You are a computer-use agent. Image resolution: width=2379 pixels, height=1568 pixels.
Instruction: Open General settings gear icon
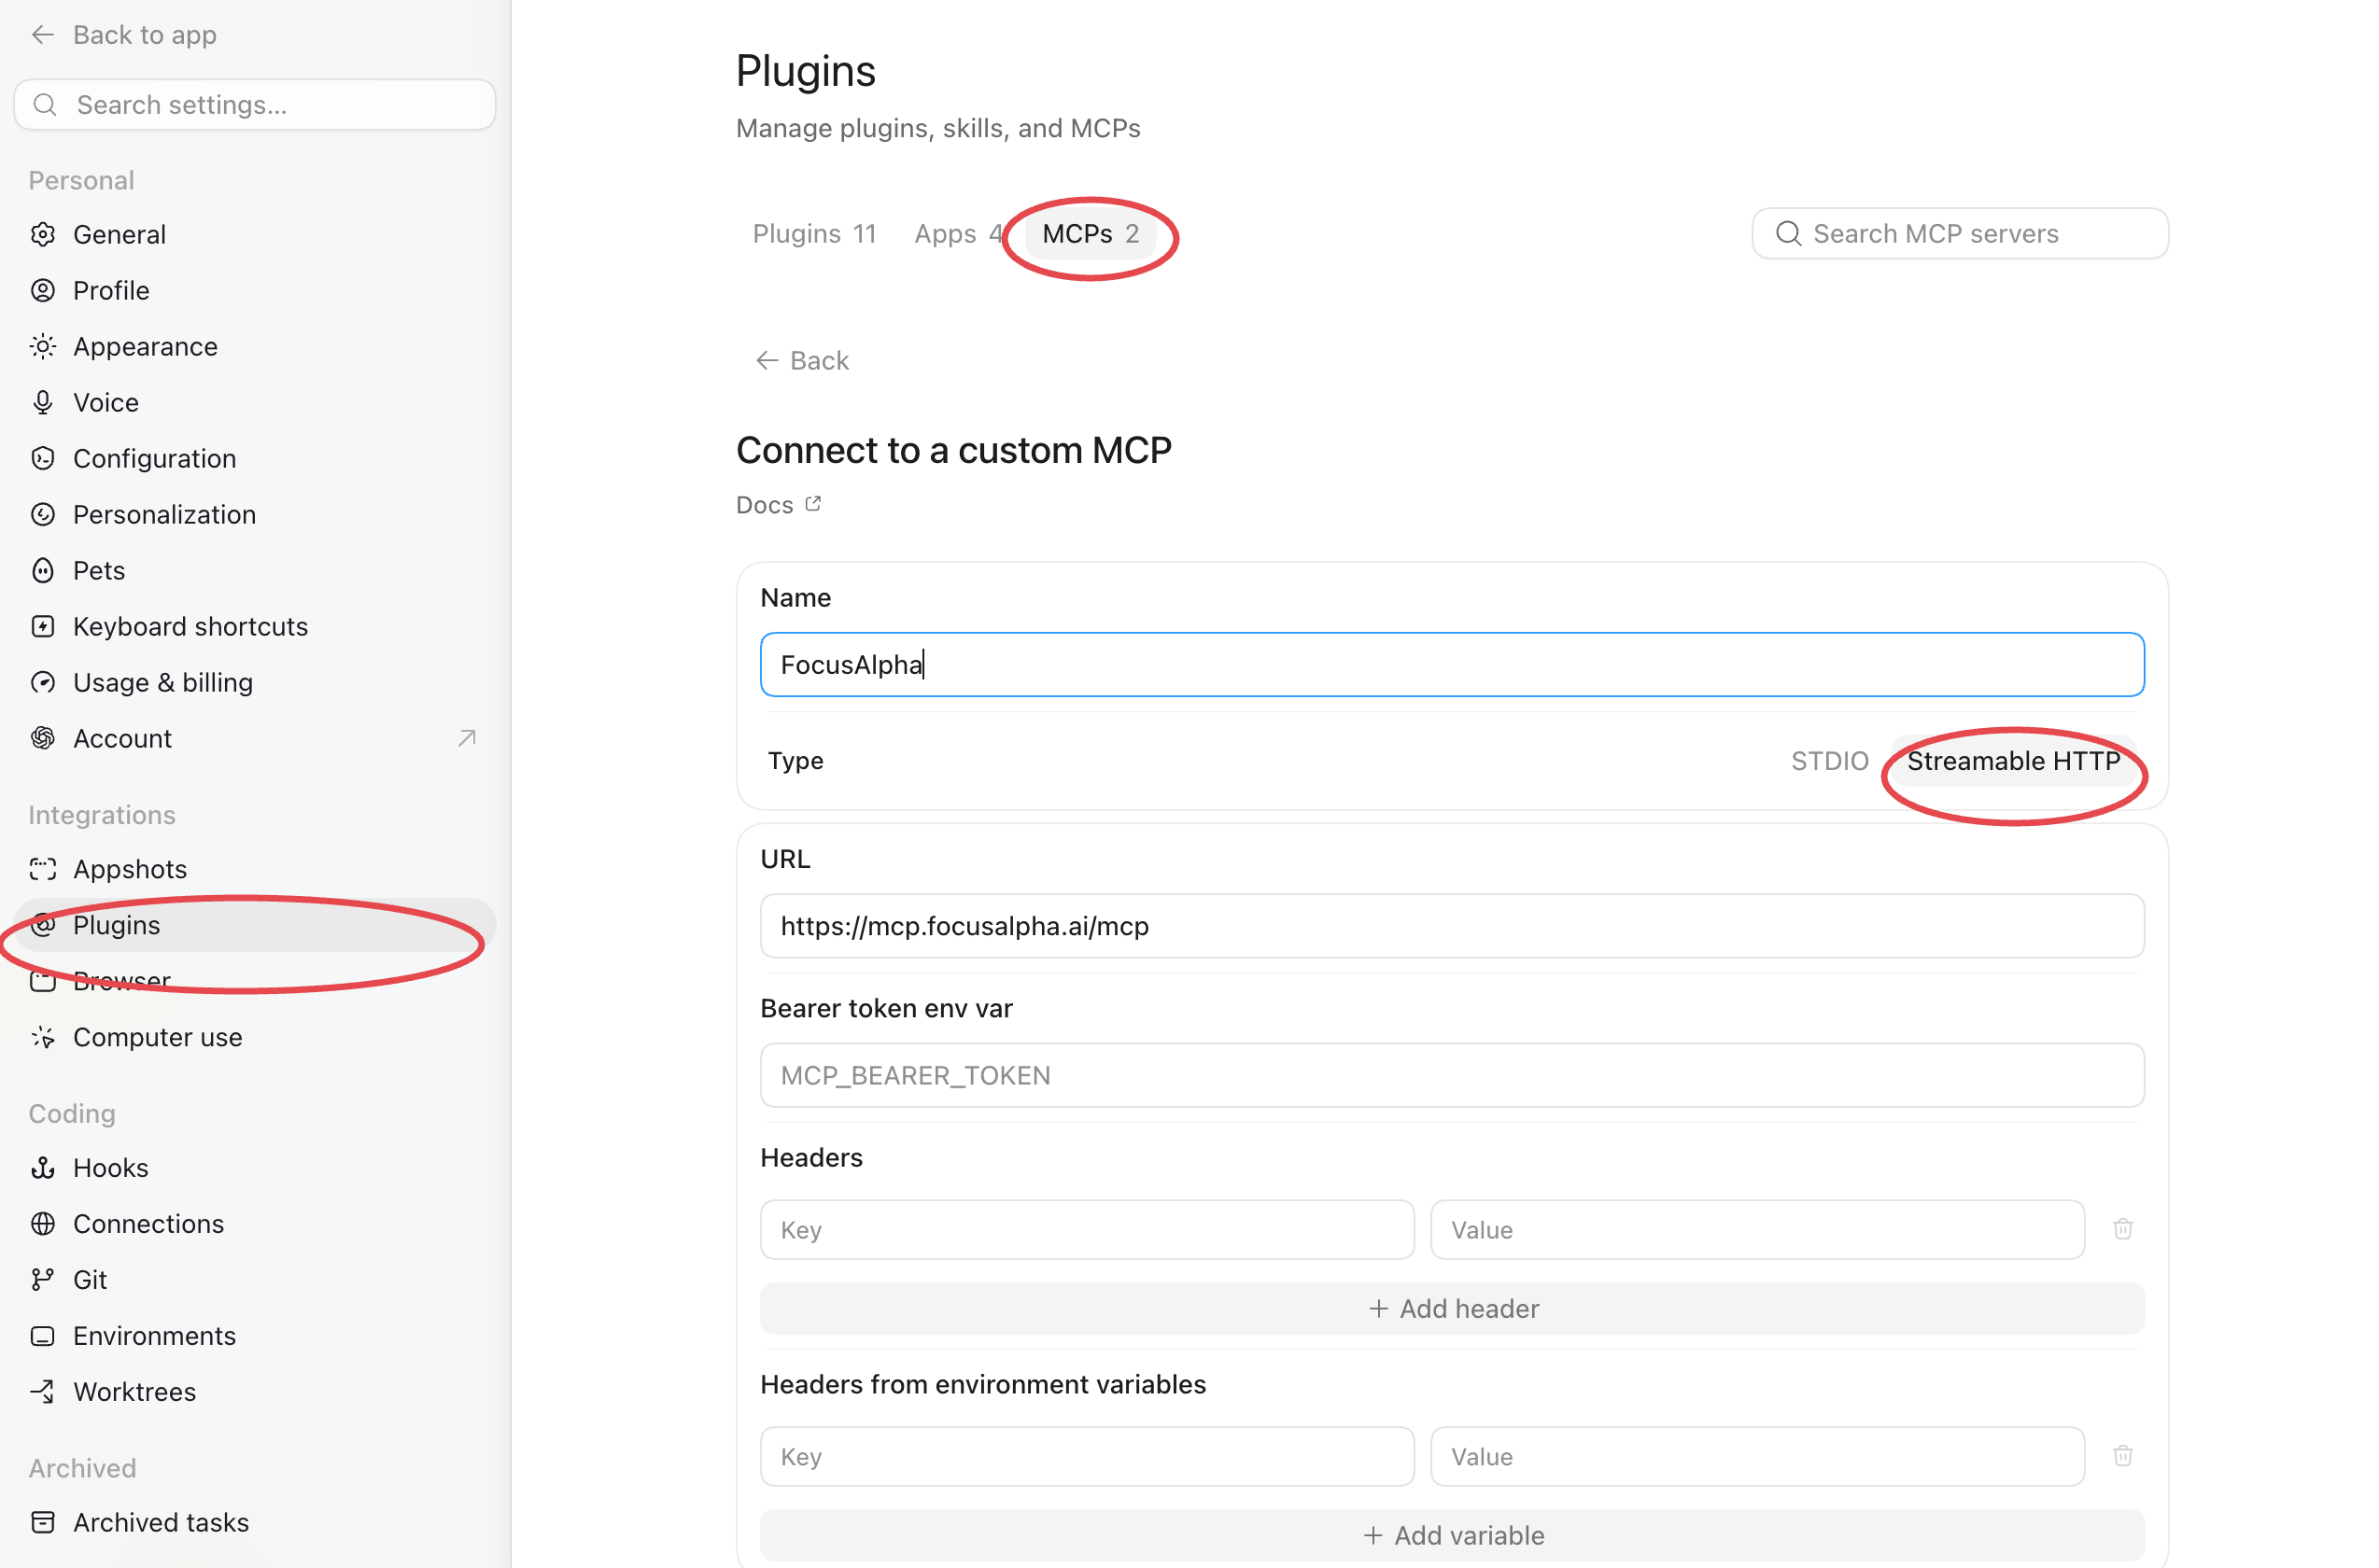coord(43,234)
